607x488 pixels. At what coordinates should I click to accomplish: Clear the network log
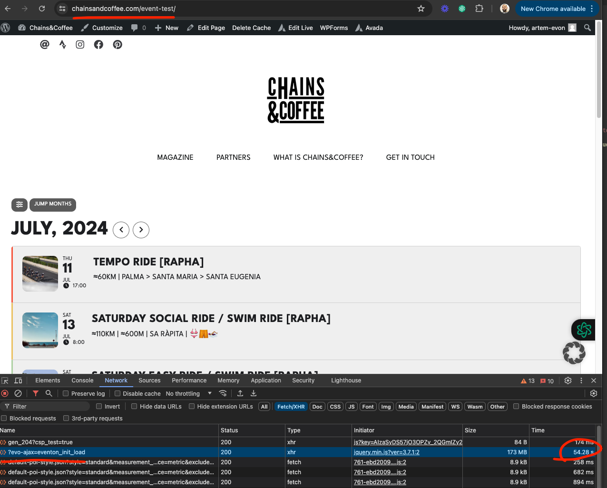click(x=18, y=393)
